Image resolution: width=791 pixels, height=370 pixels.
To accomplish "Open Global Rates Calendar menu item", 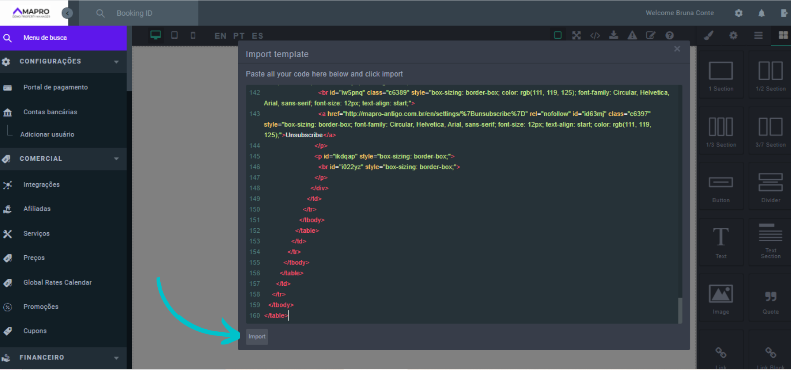I will pos(57,282).
